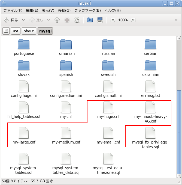Click the scrollbar down arrow
This screenshot has height=185, width=182.
tap(179, 176)
